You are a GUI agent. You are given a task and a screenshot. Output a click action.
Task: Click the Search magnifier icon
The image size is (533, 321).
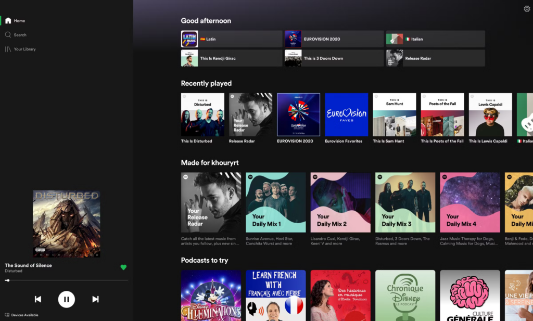point(8,35)
